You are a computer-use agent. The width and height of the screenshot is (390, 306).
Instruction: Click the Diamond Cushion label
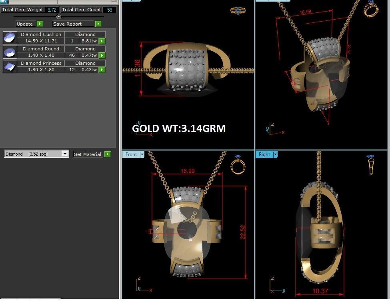click(x=41, y=34)
